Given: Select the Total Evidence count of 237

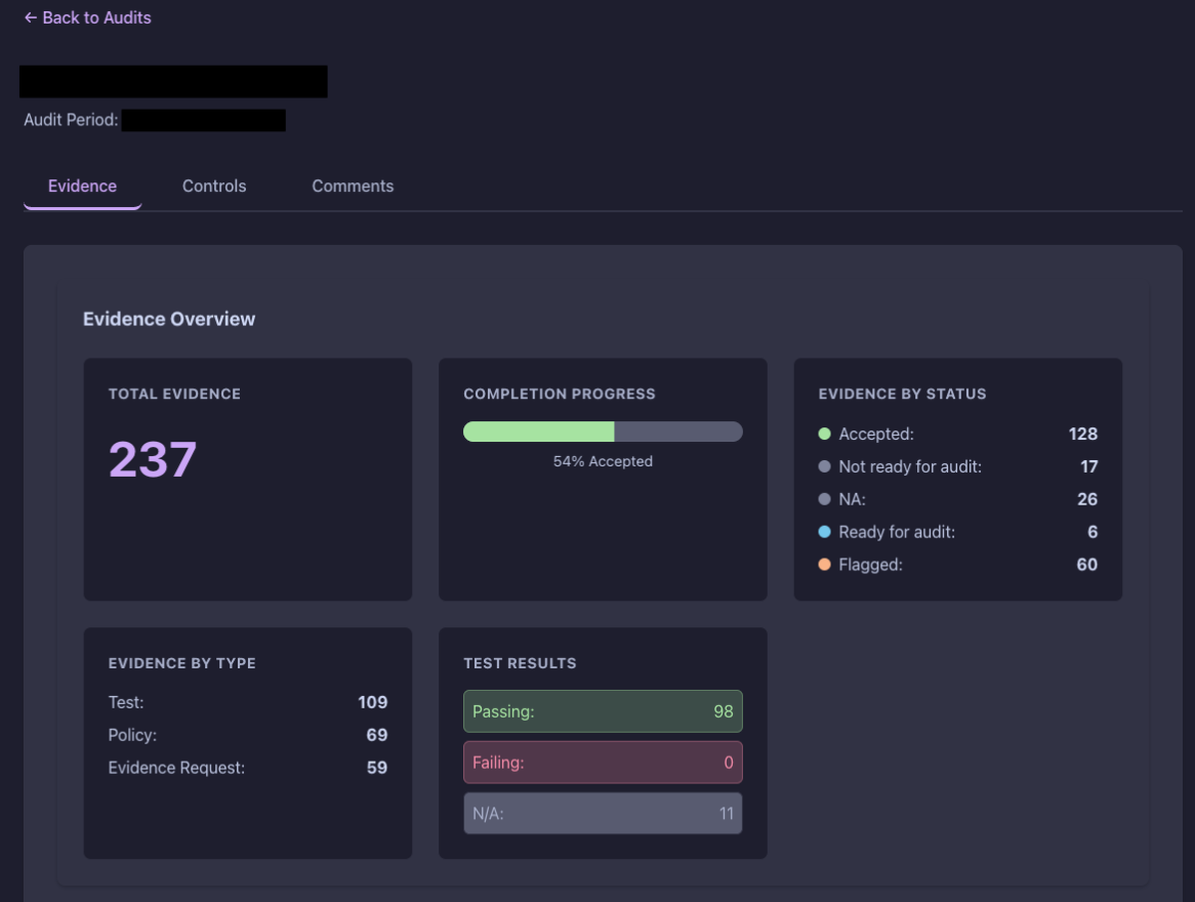Looking at the screenshot, I should pos(151,459).
